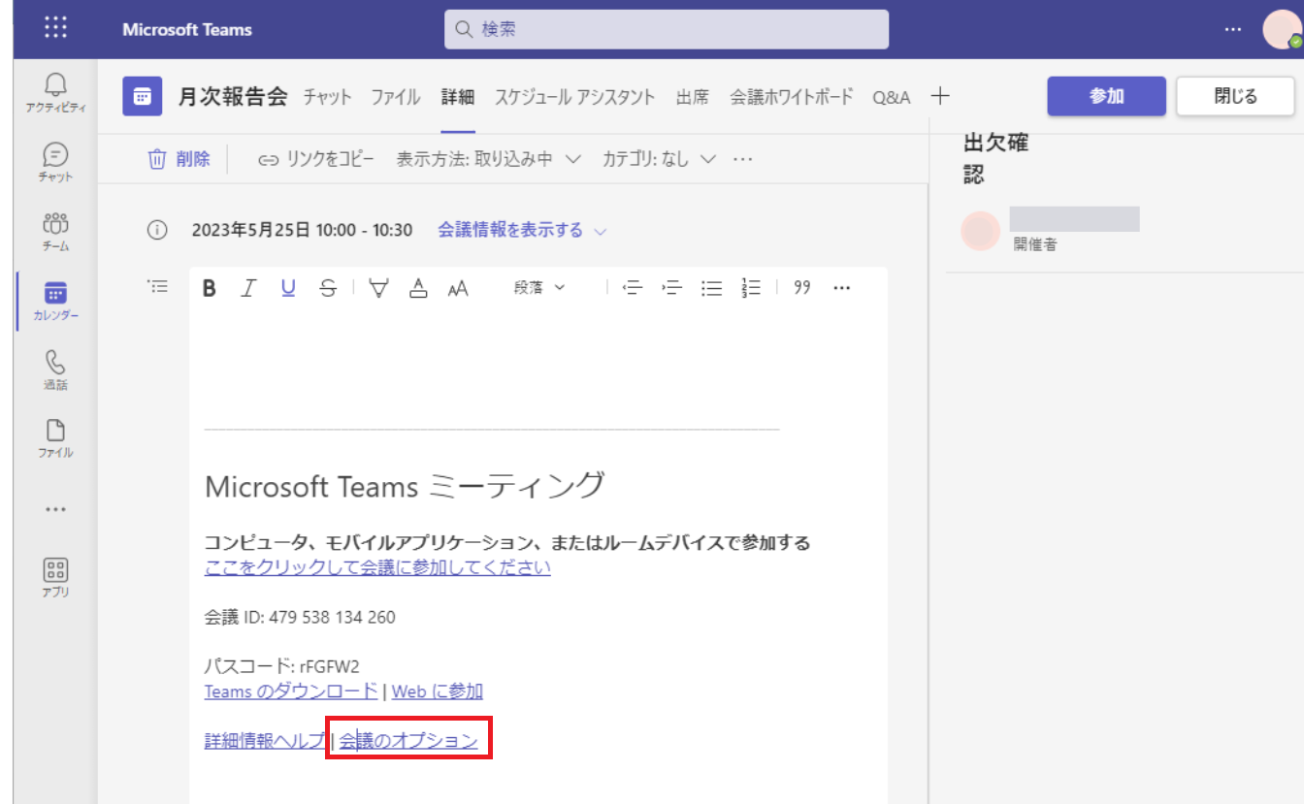The image size is (1304, 804).
Task: Open the 段落 paragraph style dropdown
Action: (538, 288)
